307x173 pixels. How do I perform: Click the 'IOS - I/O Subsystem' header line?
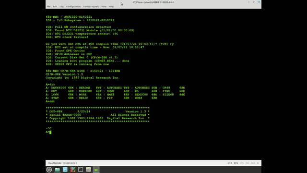80,20
